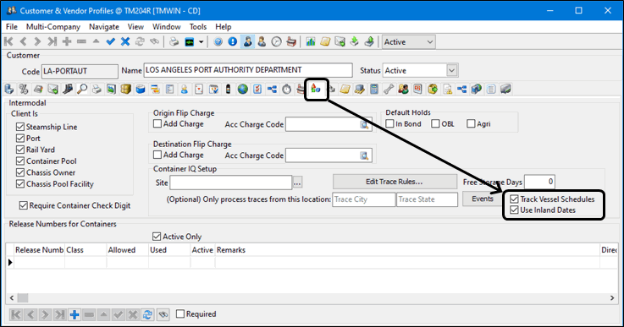The height and width of the screenshot is (327, 624).
Task: Open the Help menu
Action: point(224,27)
